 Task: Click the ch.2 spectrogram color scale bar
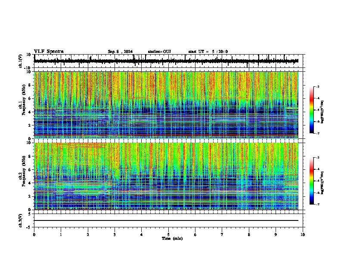[x=312, y=181]
